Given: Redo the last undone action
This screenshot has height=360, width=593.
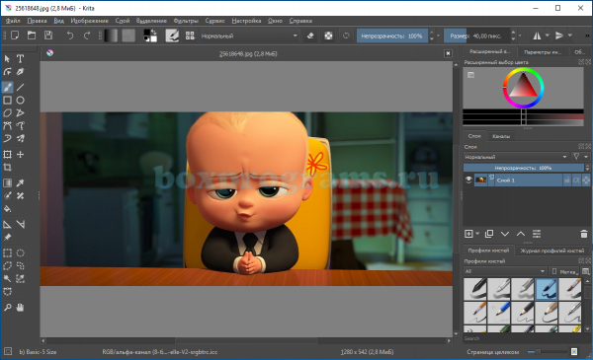Looking at the screenshot, I should 87,36.
